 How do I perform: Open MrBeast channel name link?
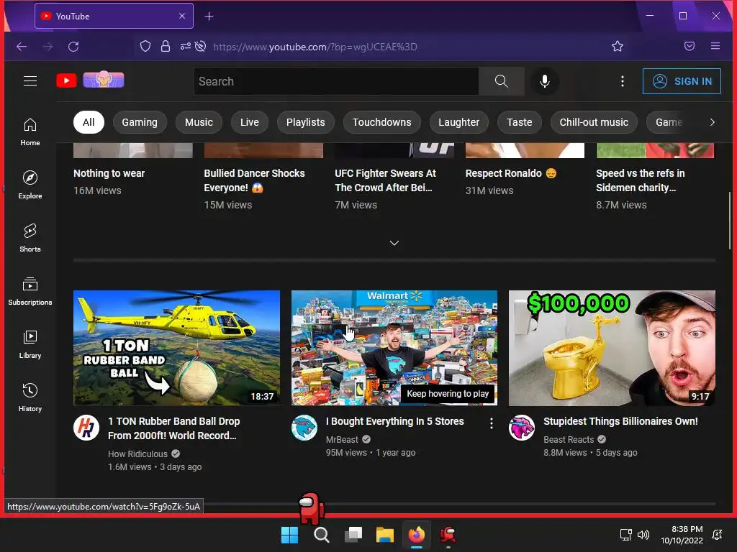[342, 439]
